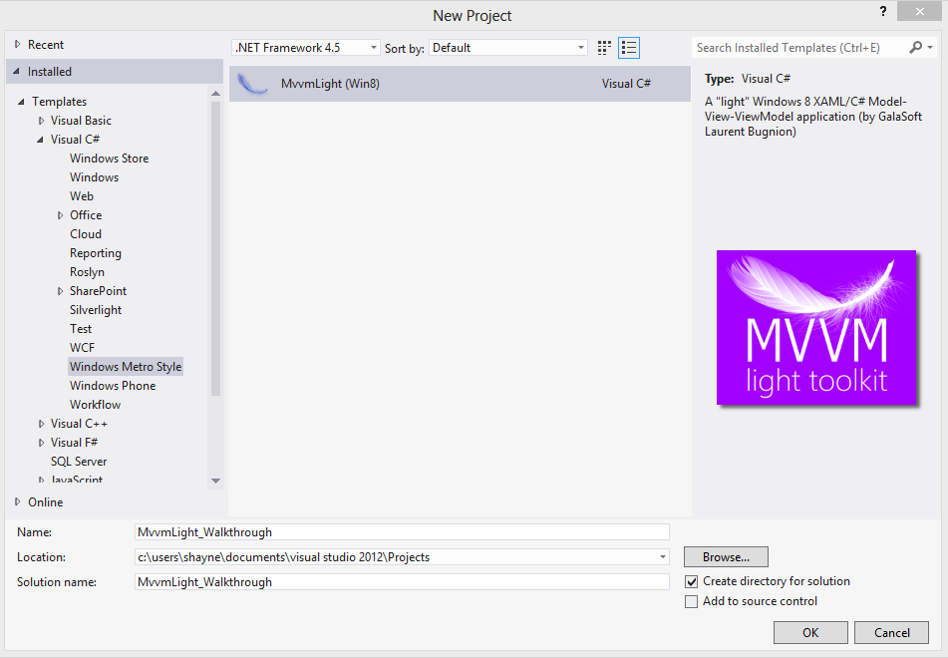Click the search magnifier icon

pyautogui.click(x=915, y=47)
